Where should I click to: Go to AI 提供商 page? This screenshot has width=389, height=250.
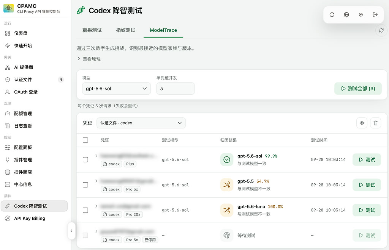(x=34, y=67)
